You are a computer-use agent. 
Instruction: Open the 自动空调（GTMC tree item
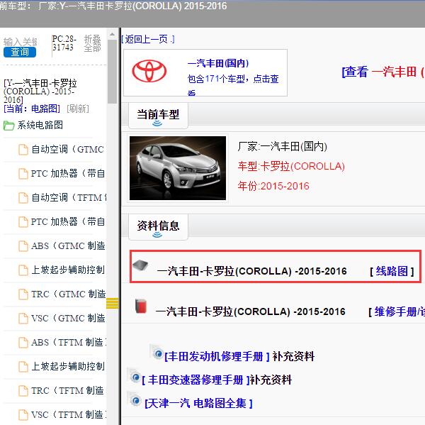click(x=67, y=150)
